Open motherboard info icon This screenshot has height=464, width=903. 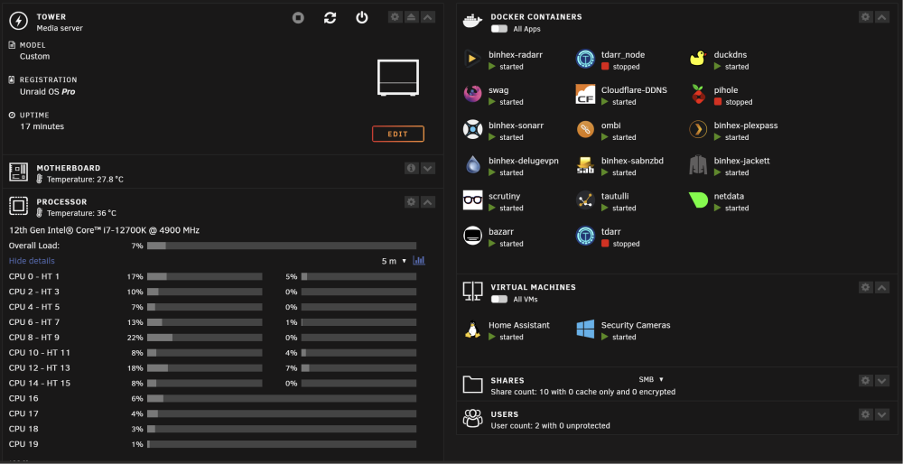tap(411, 168)
